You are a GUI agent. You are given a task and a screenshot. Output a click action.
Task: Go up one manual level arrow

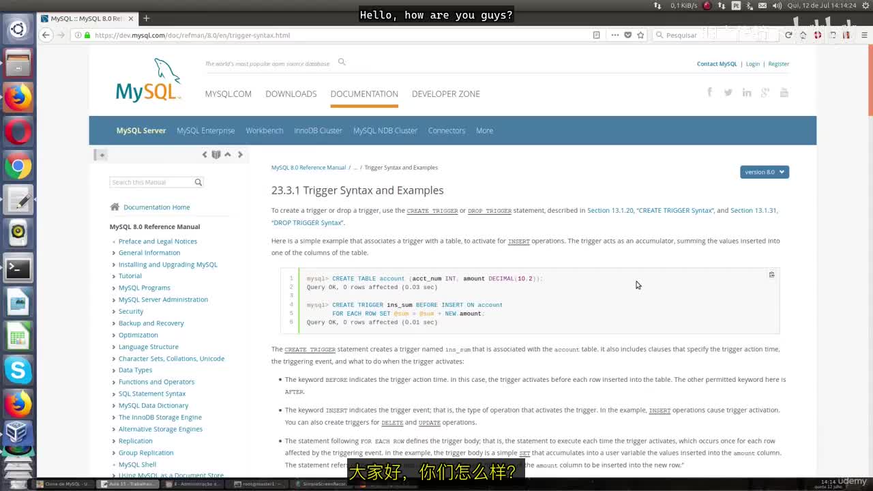tap(228, 155)
